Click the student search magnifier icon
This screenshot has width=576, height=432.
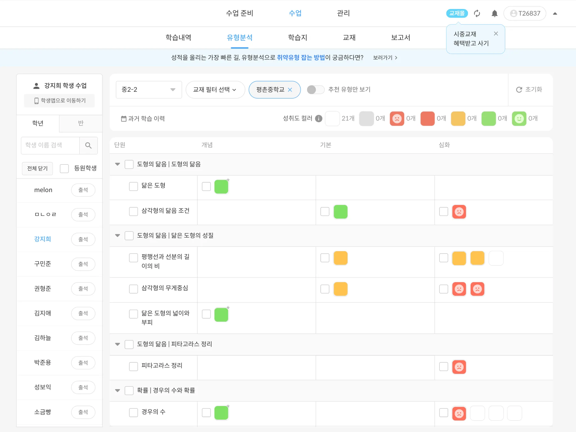click(x=88, y=145)
